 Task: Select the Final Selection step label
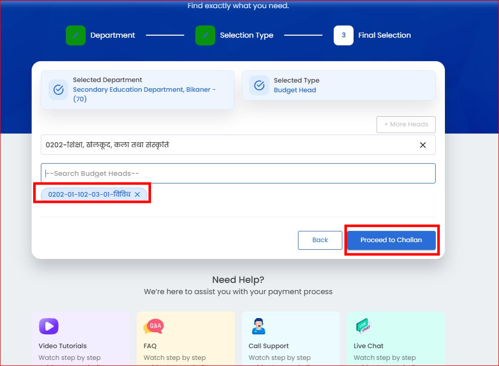(384, 35)
